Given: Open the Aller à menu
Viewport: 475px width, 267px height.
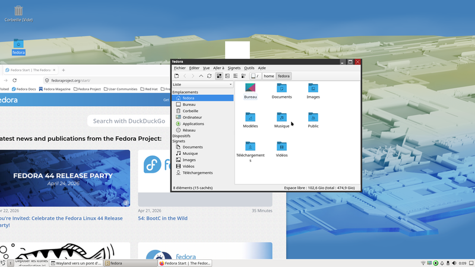Looking at the screenshot, I should coord(218,68).
